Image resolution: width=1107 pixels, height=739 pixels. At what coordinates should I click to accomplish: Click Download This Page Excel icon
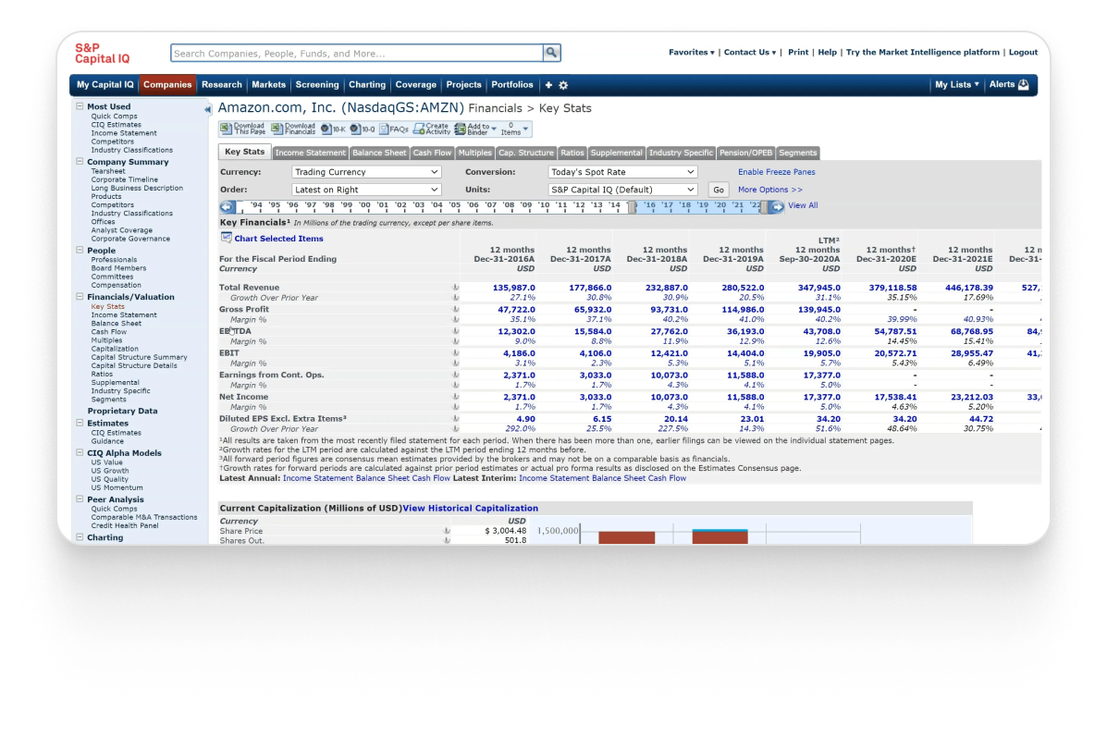click(227, 129)
